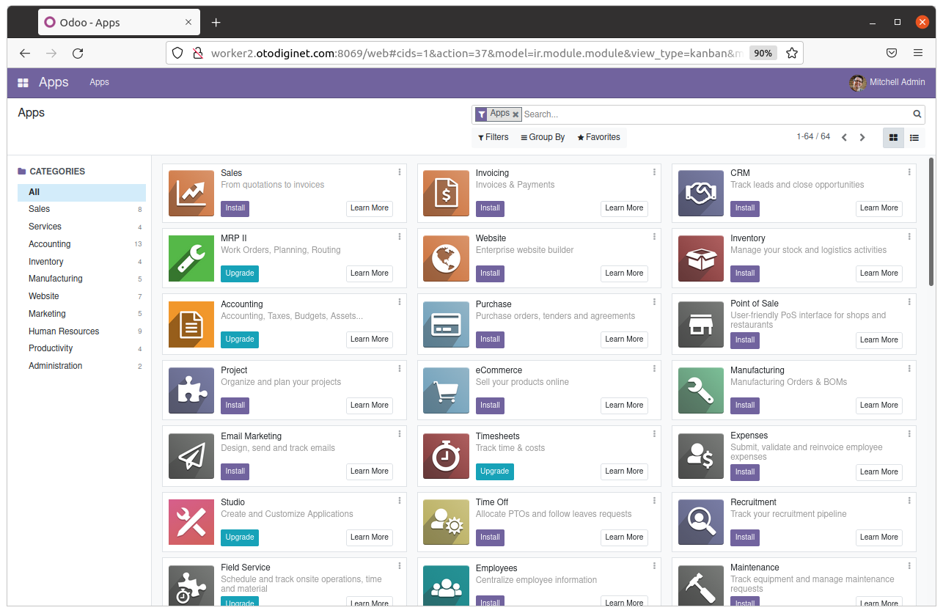Click the Point of Sale storefront icon
The width and height of the screenshot is (943, 613).
pos(700,324)
